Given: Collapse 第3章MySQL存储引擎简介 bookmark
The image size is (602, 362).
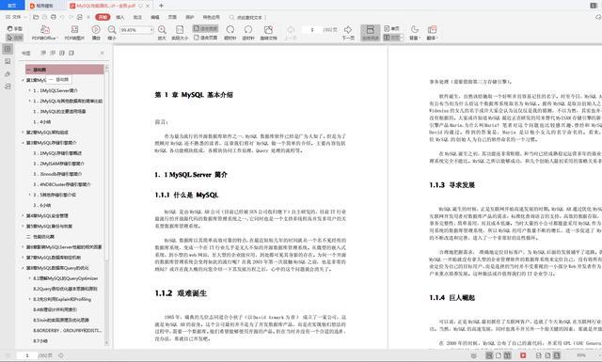Looking at the screenshot, I should [23, 142].
